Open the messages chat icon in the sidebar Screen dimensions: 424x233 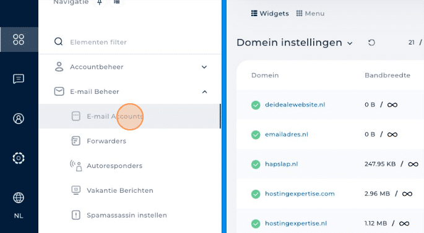coord(19,79)
